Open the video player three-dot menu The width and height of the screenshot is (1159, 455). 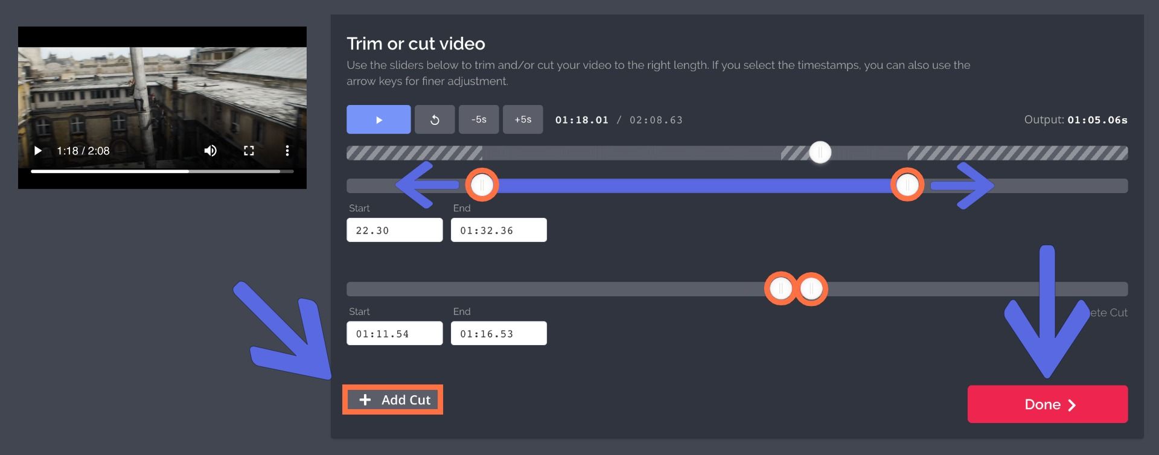(x=287, y=151)
